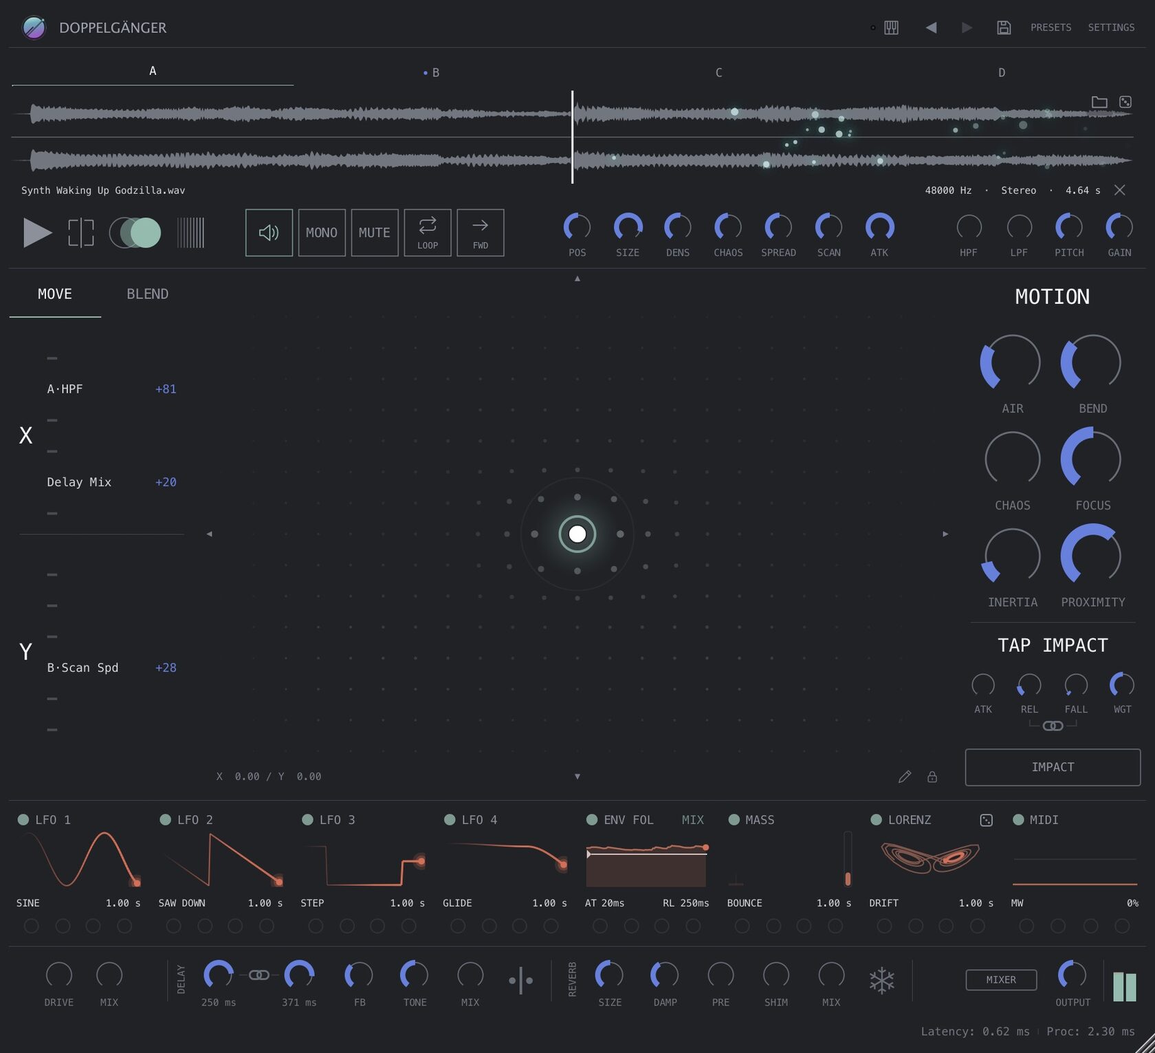Open the STEP waveform selector for LFO 3
This screenshot has height=1053, width=1155.
[312, 903]
